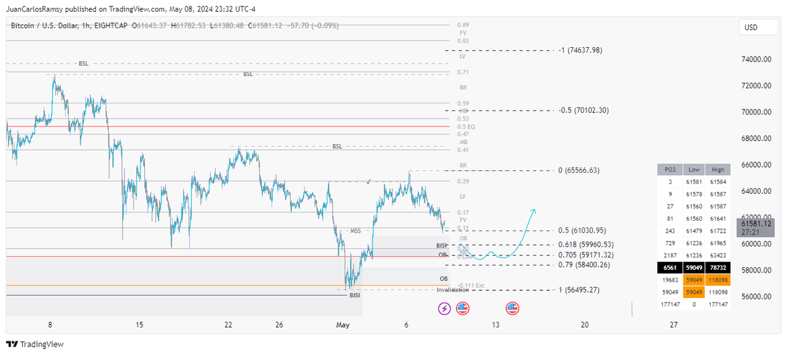
Task: Select the 0.5 (61030.95) fib level label
Action: [582, 231]
